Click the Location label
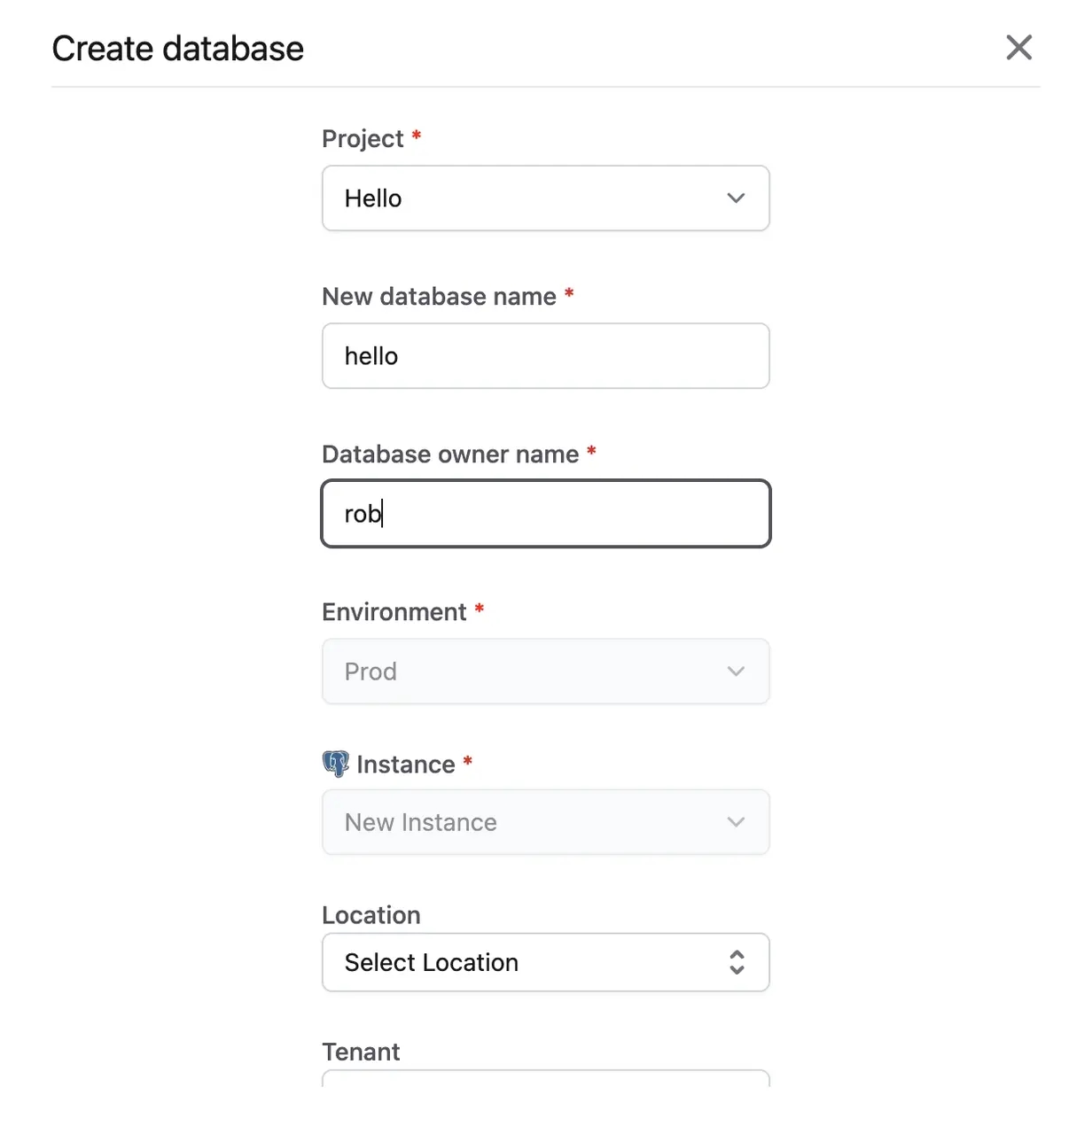 point(371,915)
